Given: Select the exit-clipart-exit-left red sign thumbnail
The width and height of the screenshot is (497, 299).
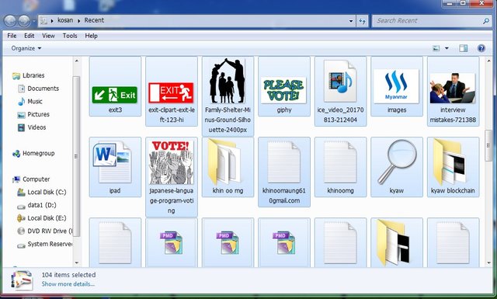Looking at the screenshot, I should coord(171,92).
